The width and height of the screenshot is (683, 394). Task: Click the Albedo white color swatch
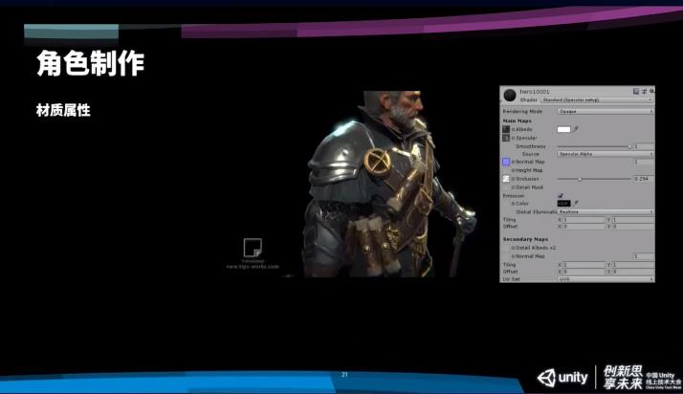point(563,129)
